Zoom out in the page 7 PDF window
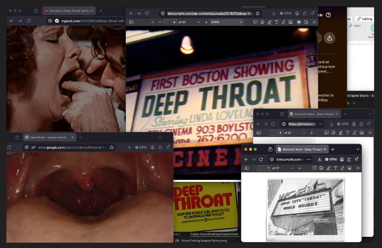 (x=292, y=168)
